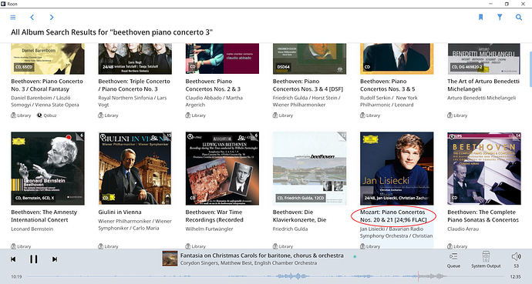
Task: Select the System Output zone
Action: [486, 260]
